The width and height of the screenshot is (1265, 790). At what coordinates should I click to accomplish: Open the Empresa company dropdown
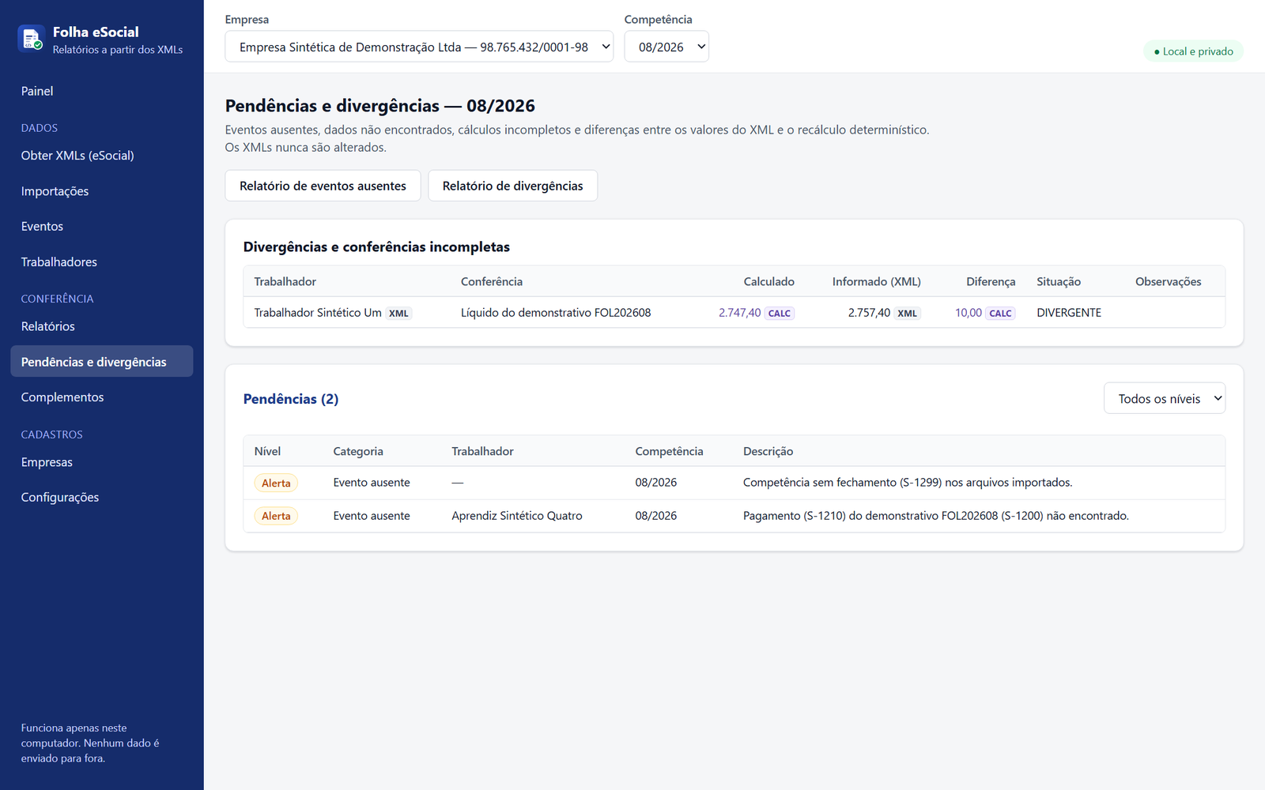coord(419,47)
